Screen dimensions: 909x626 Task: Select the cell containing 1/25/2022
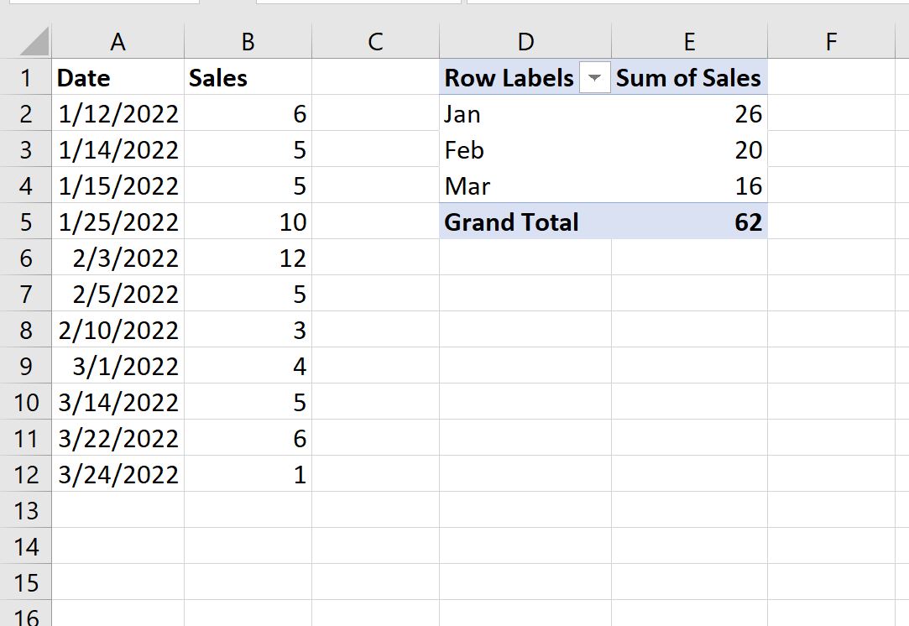pyautogui.click(x=118, y=222)
